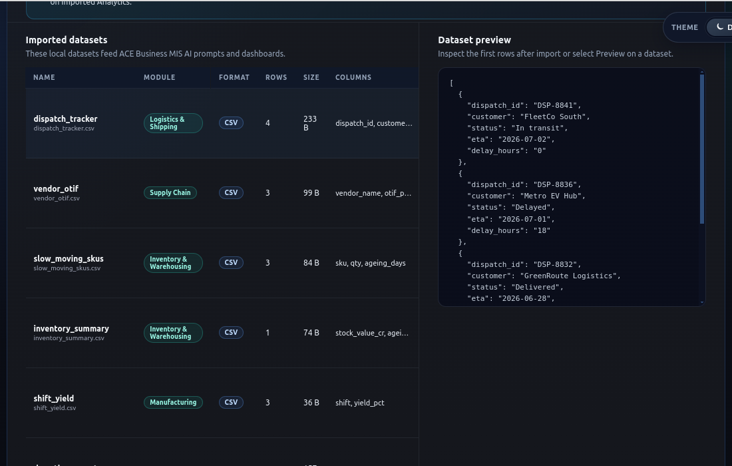The height and width of the screenshot is (466, 732).
Task: Click CSV badge in inventory_summary row
Action: [x=231, y=333]
